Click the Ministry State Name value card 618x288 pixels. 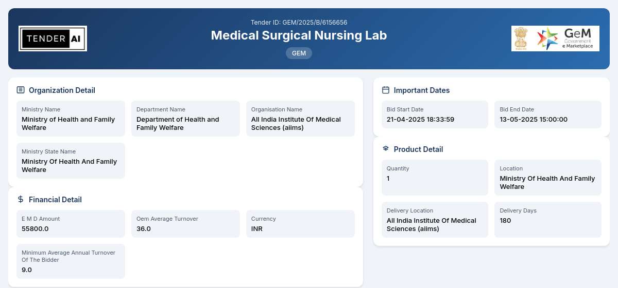pos(71,161)
